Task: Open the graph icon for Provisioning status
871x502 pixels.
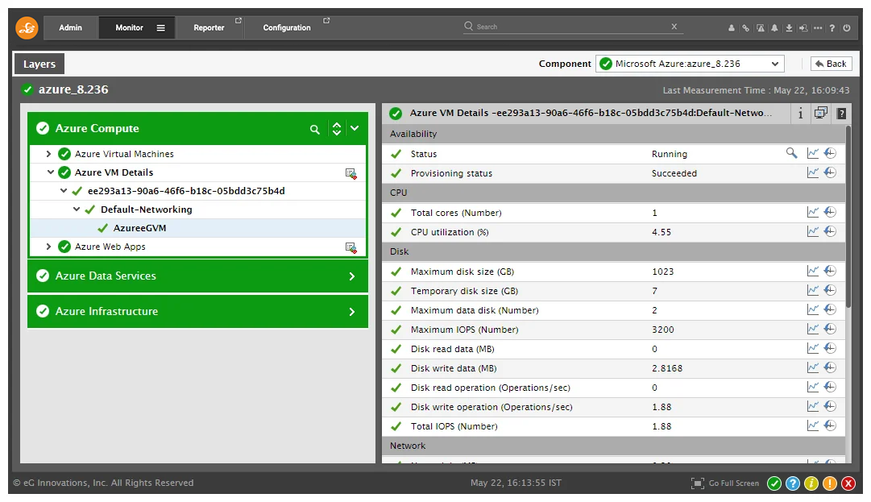Action: pos(813,172)
